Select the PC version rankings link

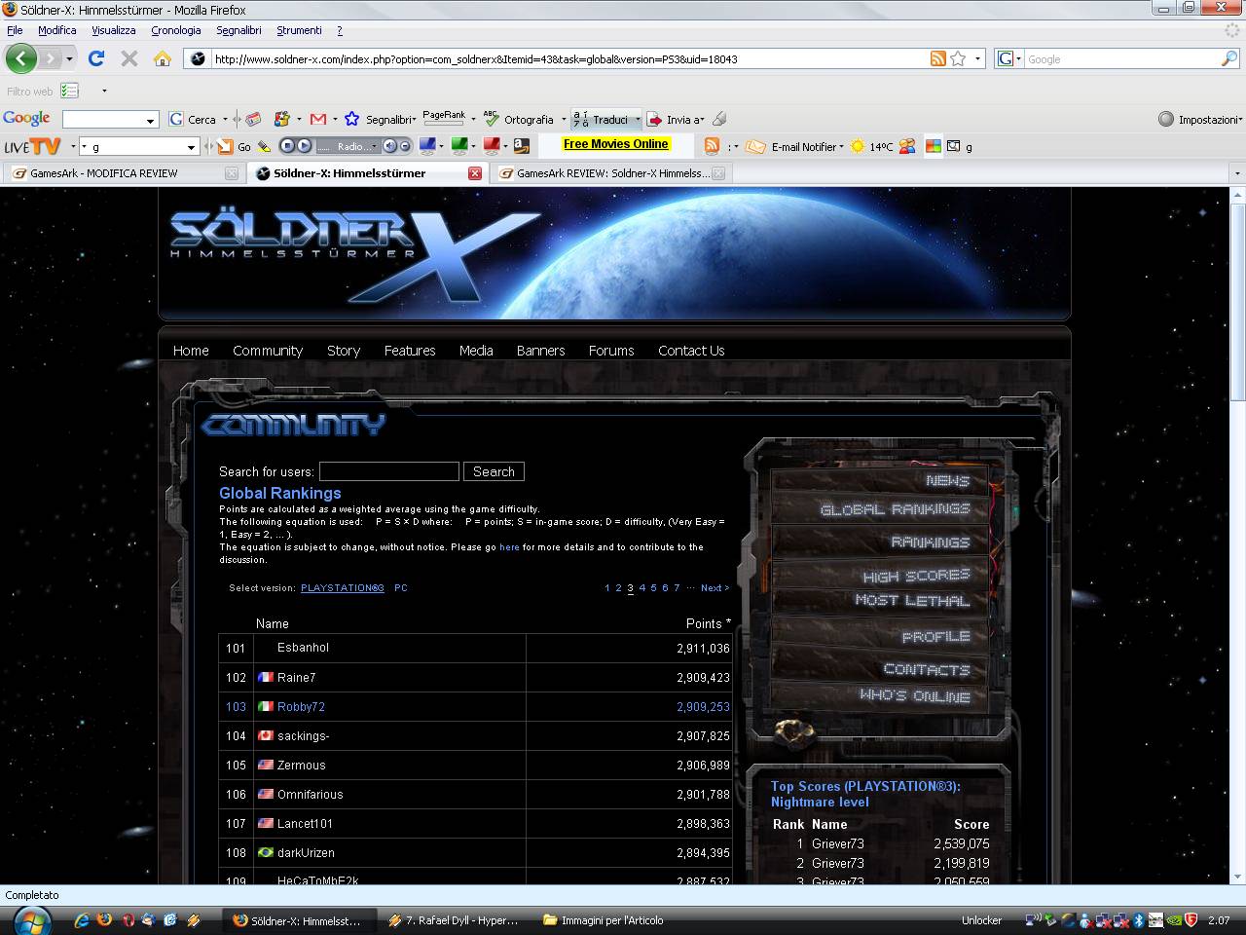(401, 588)
